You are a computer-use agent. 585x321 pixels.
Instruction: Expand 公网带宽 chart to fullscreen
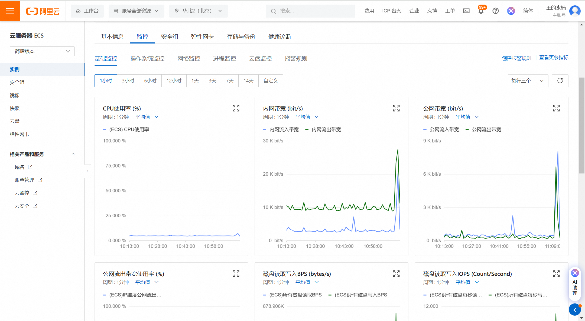[556, 108]
